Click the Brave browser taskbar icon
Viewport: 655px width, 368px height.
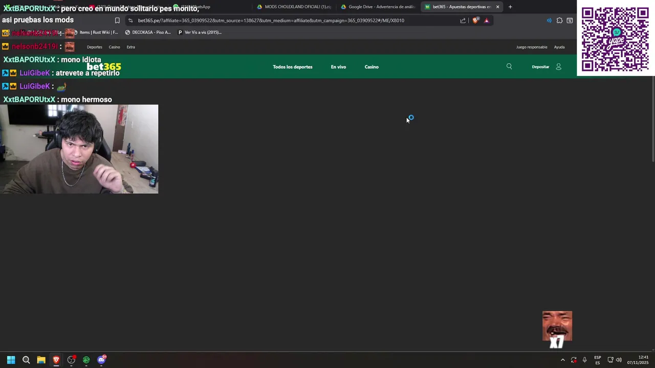[56, 360]
